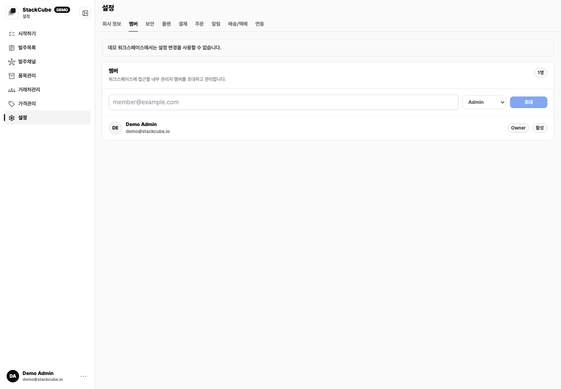Collapse the sidebar with the panel icon
This screenshot has height=389, width=561.
(85, 13)
